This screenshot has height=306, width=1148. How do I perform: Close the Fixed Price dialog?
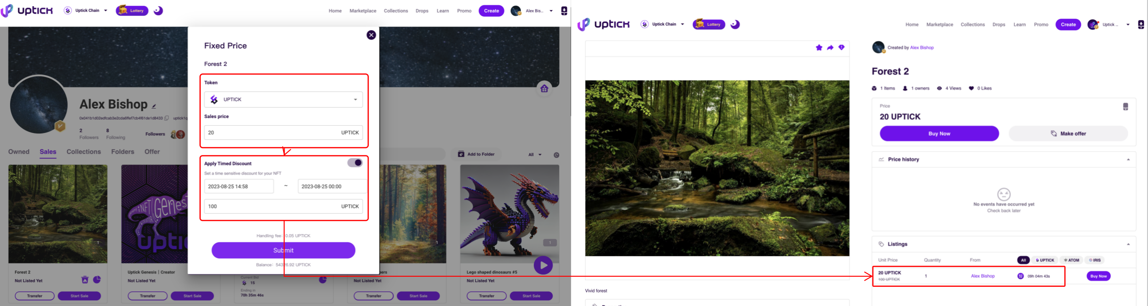pyautogui.click(x=371, y=35)
